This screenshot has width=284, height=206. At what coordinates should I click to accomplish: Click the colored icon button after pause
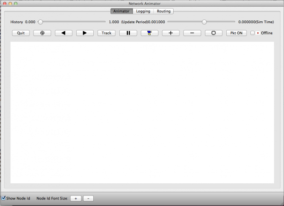(x=150, y=33)
